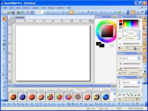
Task: Click the RGB value field below wheel
Action: 111,46
